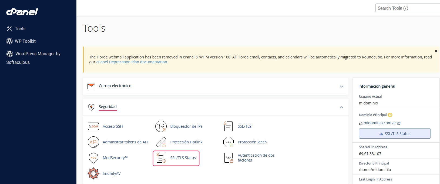
Task: Click the Seguridad section heading
Action: (108, 107)
